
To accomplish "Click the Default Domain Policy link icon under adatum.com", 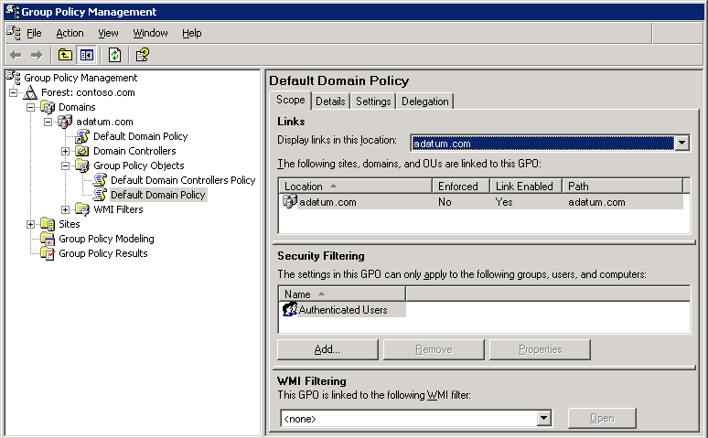I will 82,136.
